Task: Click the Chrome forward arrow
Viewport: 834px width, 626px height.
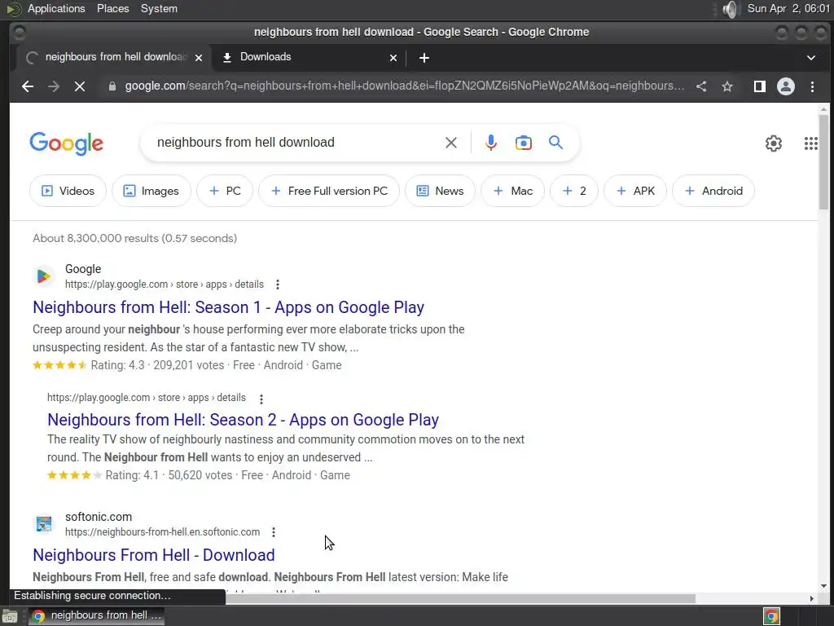Action: 54,86
